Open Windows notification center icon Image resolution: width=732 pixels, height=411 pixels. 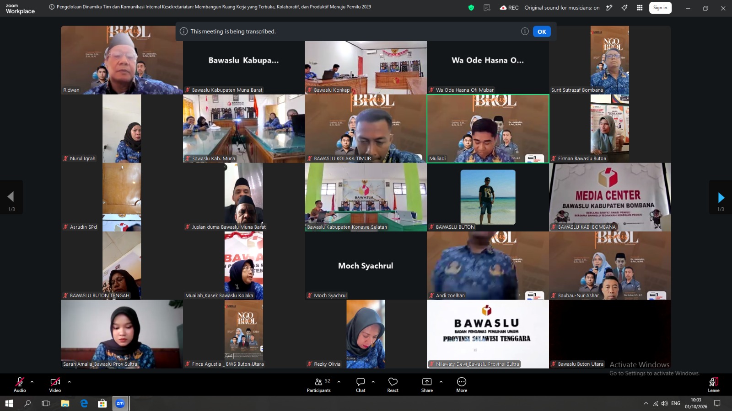717,403
